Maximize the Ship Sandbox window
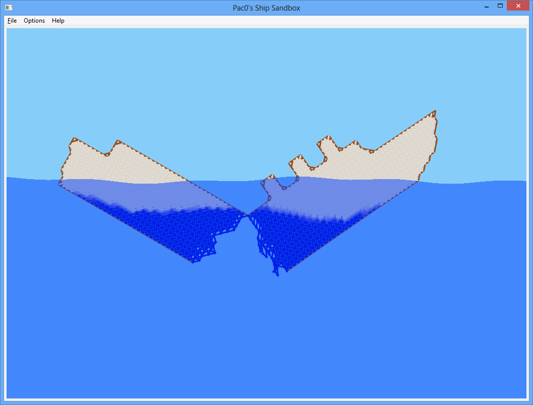Viewport: 533px width, 405px height. click(500, 6)
